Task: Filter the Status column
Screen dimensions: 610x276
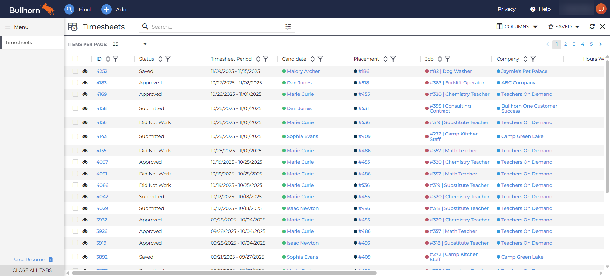Action: [168, 59]
